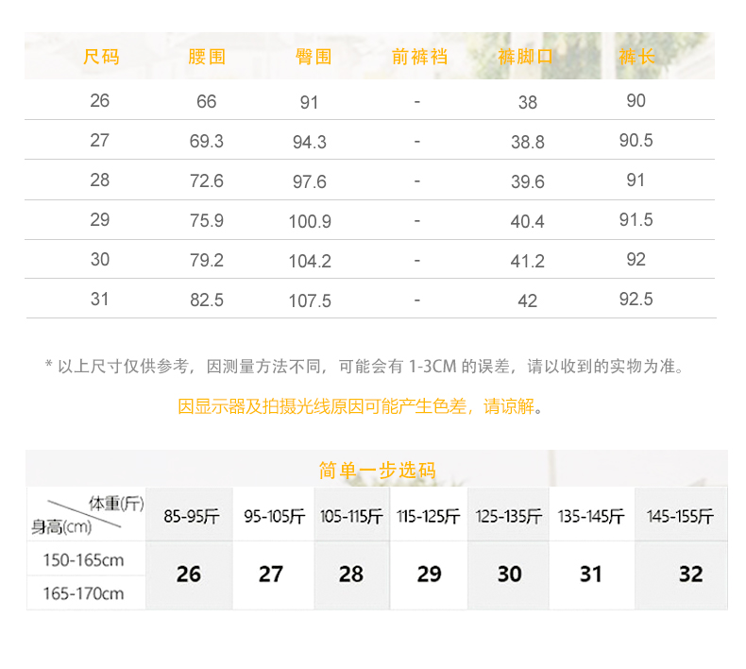The height and width of the screenshot is (669, 746).
Task: Click the 尺码 column header
Action: (101, 57)
